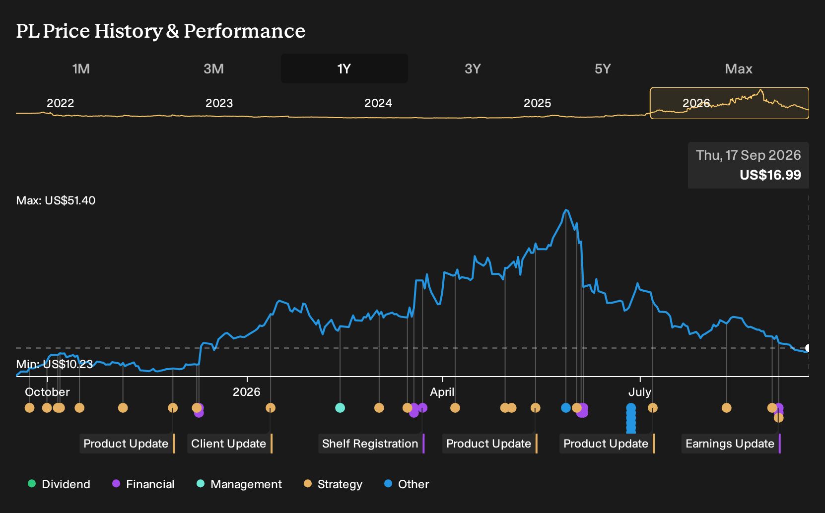Viewport: 825px width, 513px height.
Task: Jump to 2022 in the overview timeline
Action: click(x=60, y=103)
